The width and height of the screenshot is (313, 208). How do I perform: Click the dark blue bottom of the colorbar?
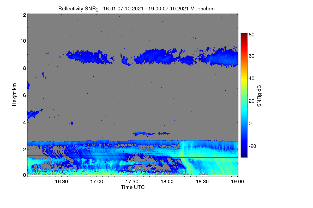244,155
